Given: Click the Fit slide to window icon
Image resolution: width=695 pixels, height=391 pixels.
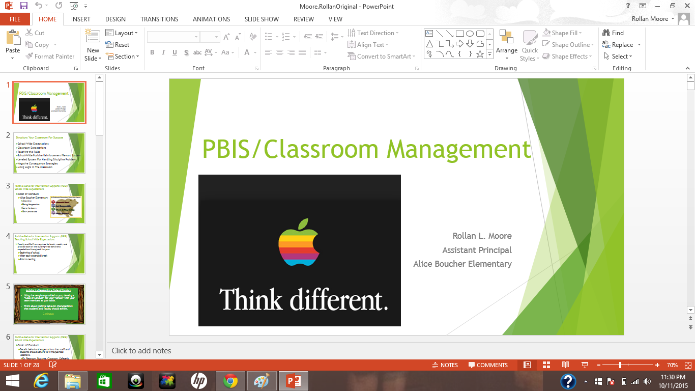Looking at the screenshot, I should click(687, 365).
